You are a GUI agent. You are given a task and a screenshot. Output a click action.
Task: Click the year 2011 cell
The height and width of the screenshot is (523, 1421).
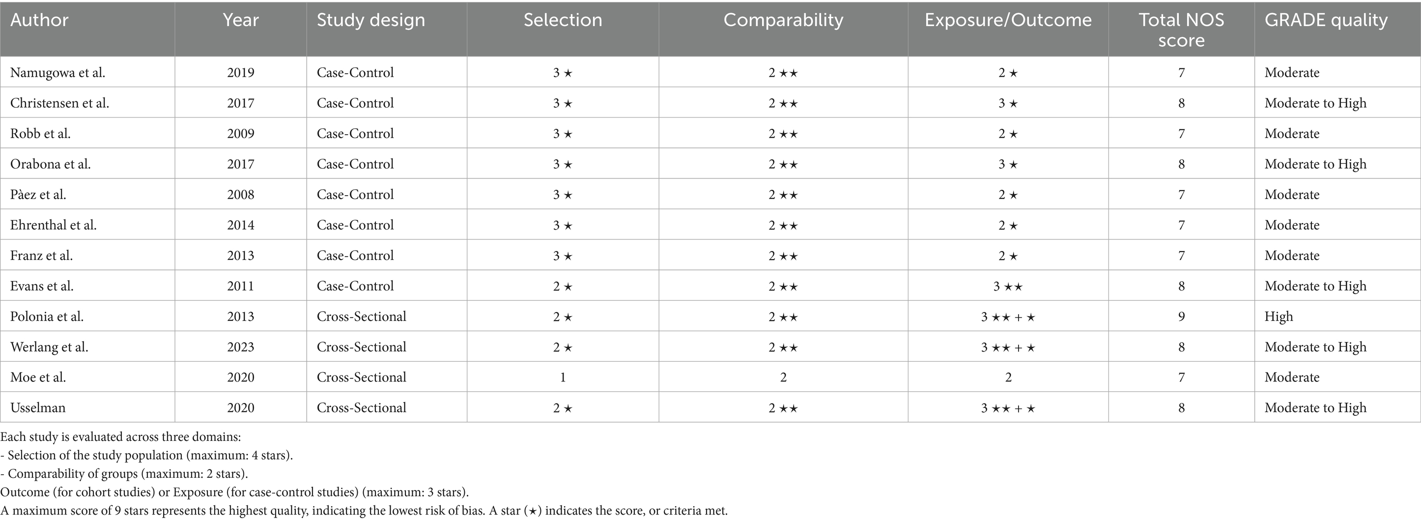[240, 287]
